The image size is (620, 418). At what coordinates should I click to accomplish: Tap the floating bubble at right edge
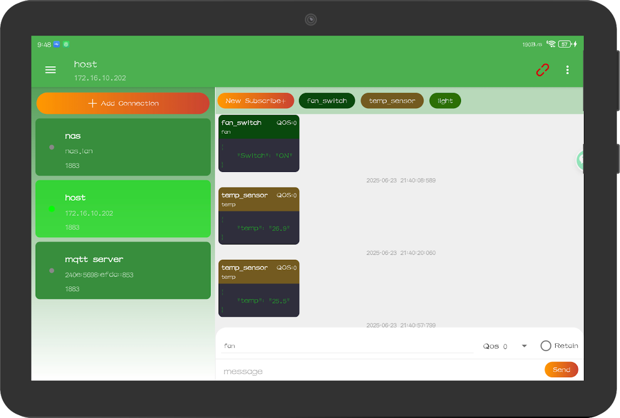click(580, 160)
